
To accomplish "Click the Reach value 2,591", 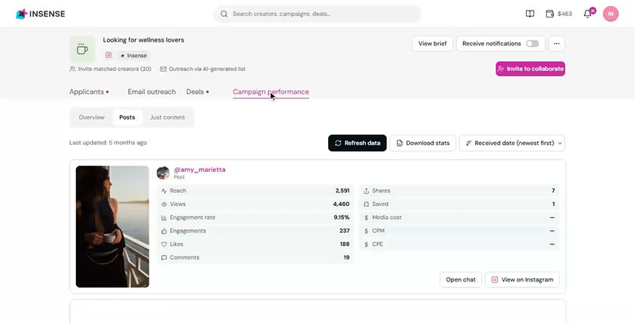I will (x=343, y=191).
